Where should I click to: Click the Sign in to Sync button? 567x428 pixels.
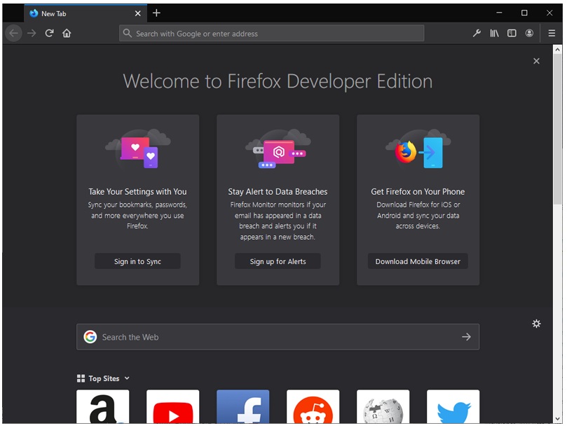click(137, 261)
